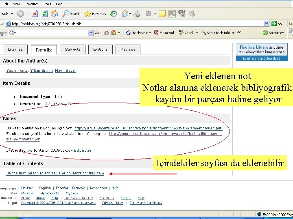The height and width of the screenshot is (219, 293).
Task: Switch language to Français
Action: [79, 188]
